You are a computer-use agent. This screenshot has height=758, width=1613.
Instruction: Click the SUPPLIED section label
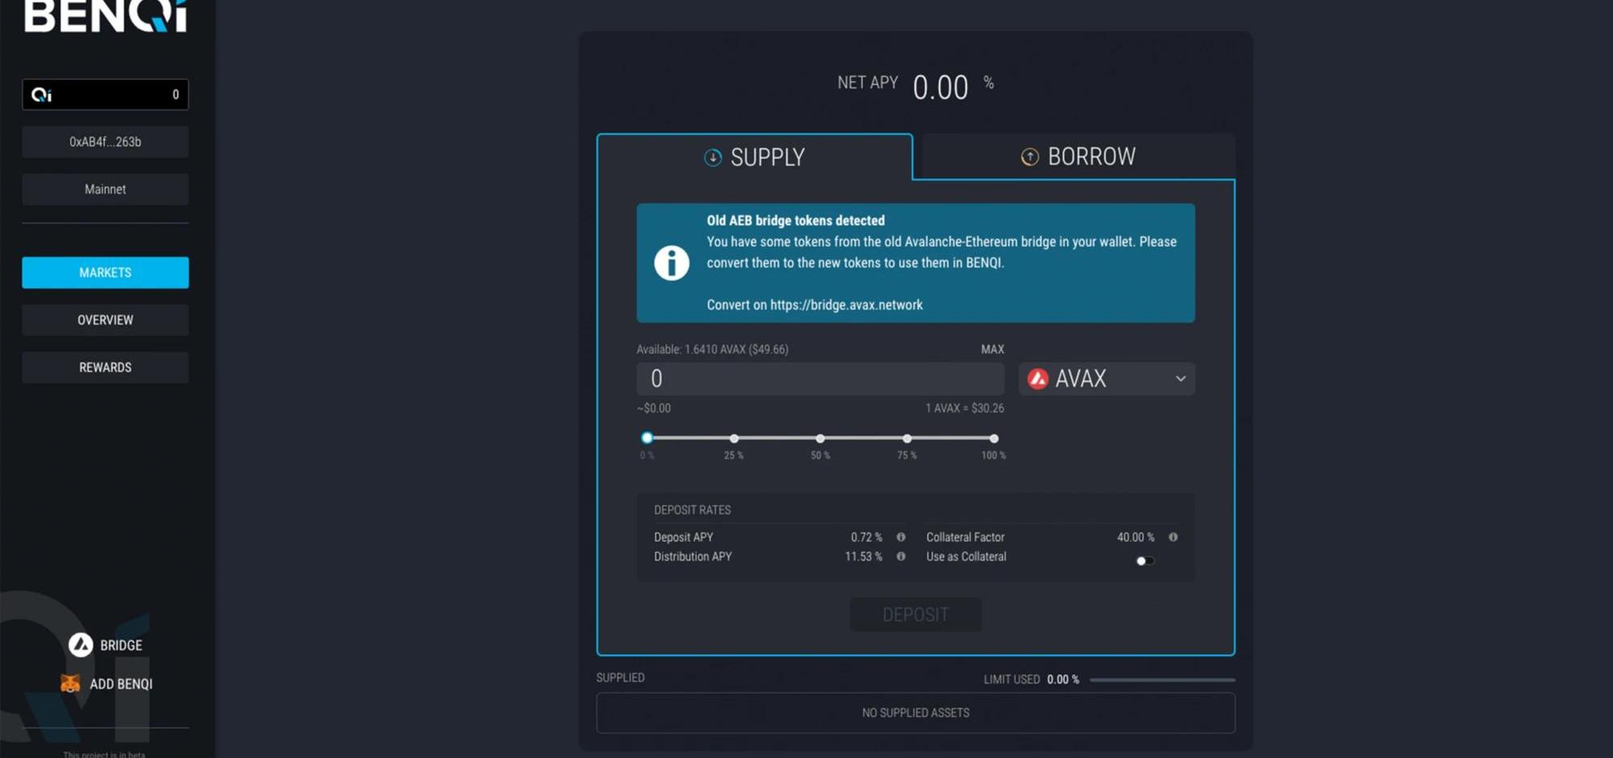(x=620, y=678)
